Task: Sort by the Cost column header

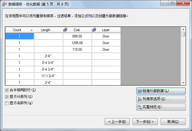Action: pos(77,30)
